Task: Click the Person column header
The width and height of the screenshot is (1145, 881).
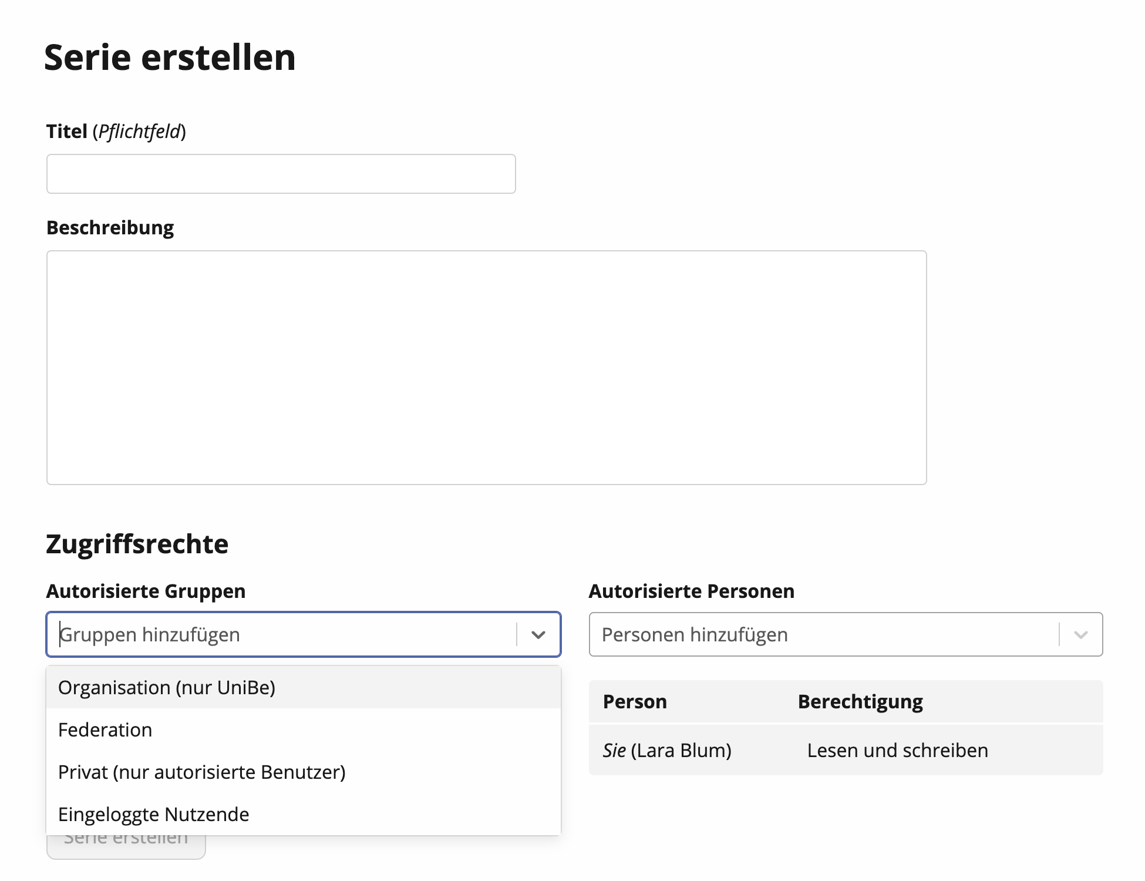Action: 635,701
